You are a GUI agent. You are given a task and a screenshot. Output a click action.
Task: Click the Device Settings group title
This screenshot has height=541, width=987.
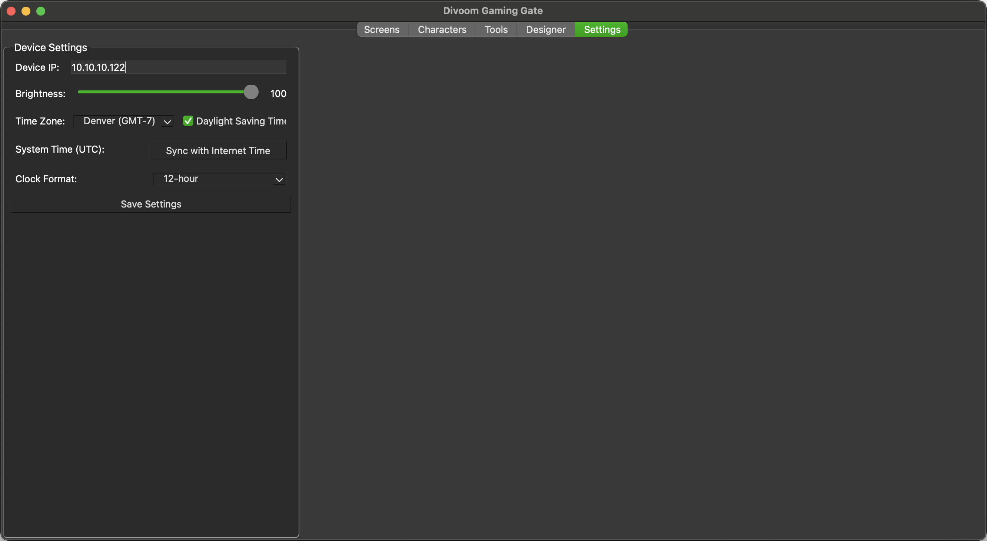tap(51, 47)
